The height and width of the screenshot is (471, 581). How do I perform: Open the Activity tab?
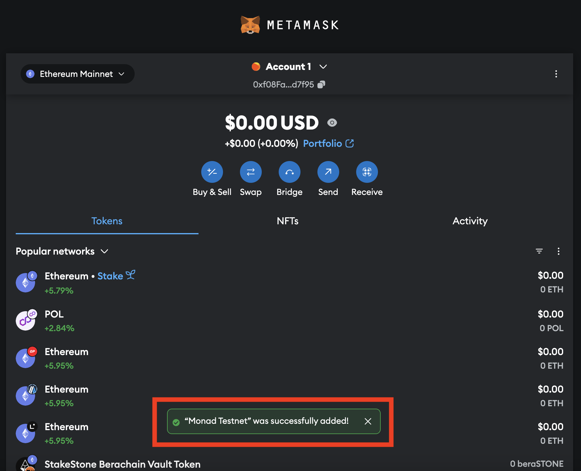[x=470, y=221]
